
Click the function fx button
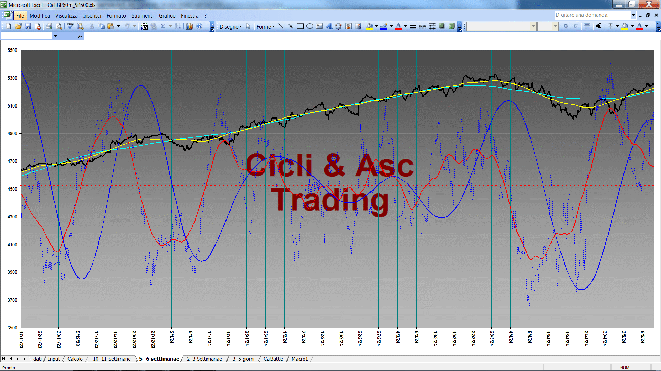pos(80,36)
